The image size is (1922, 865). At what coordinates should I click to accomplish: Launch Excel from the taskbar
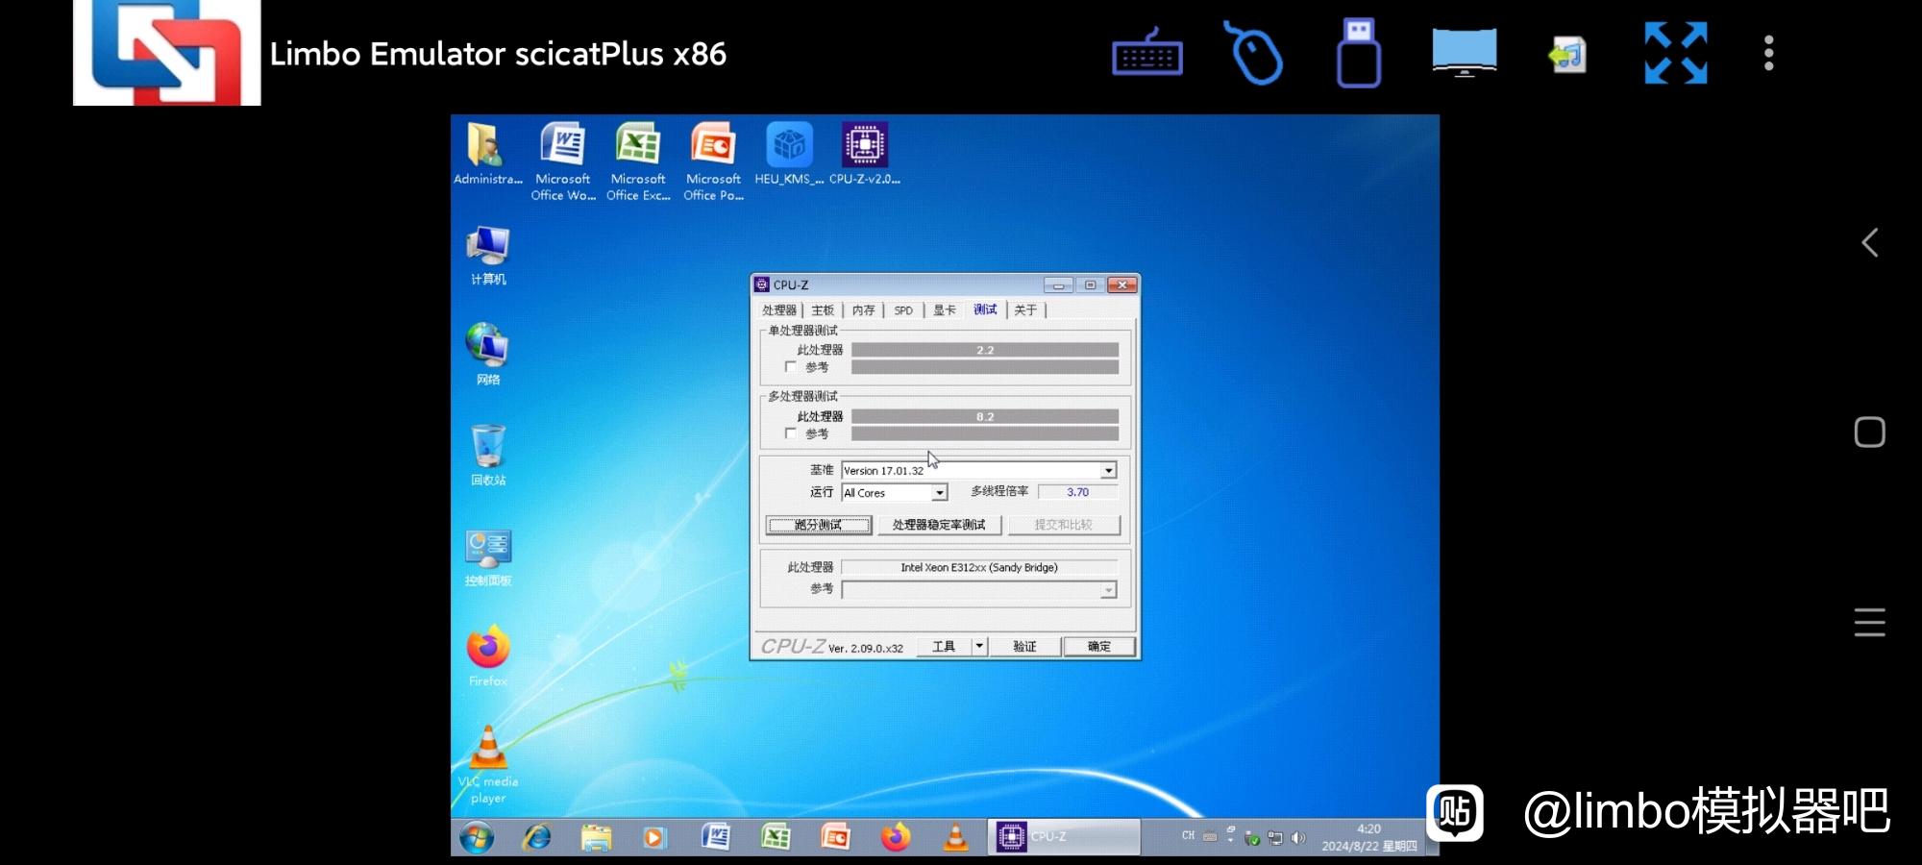click(x=776, y=837)
